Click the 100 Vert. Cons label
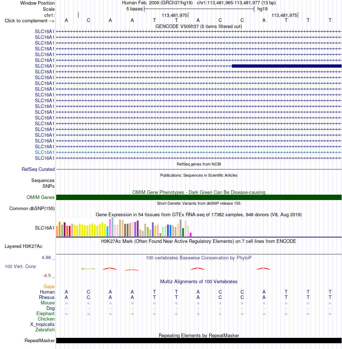The height and width of the screenshot is (349, 342). coord(20,267)
